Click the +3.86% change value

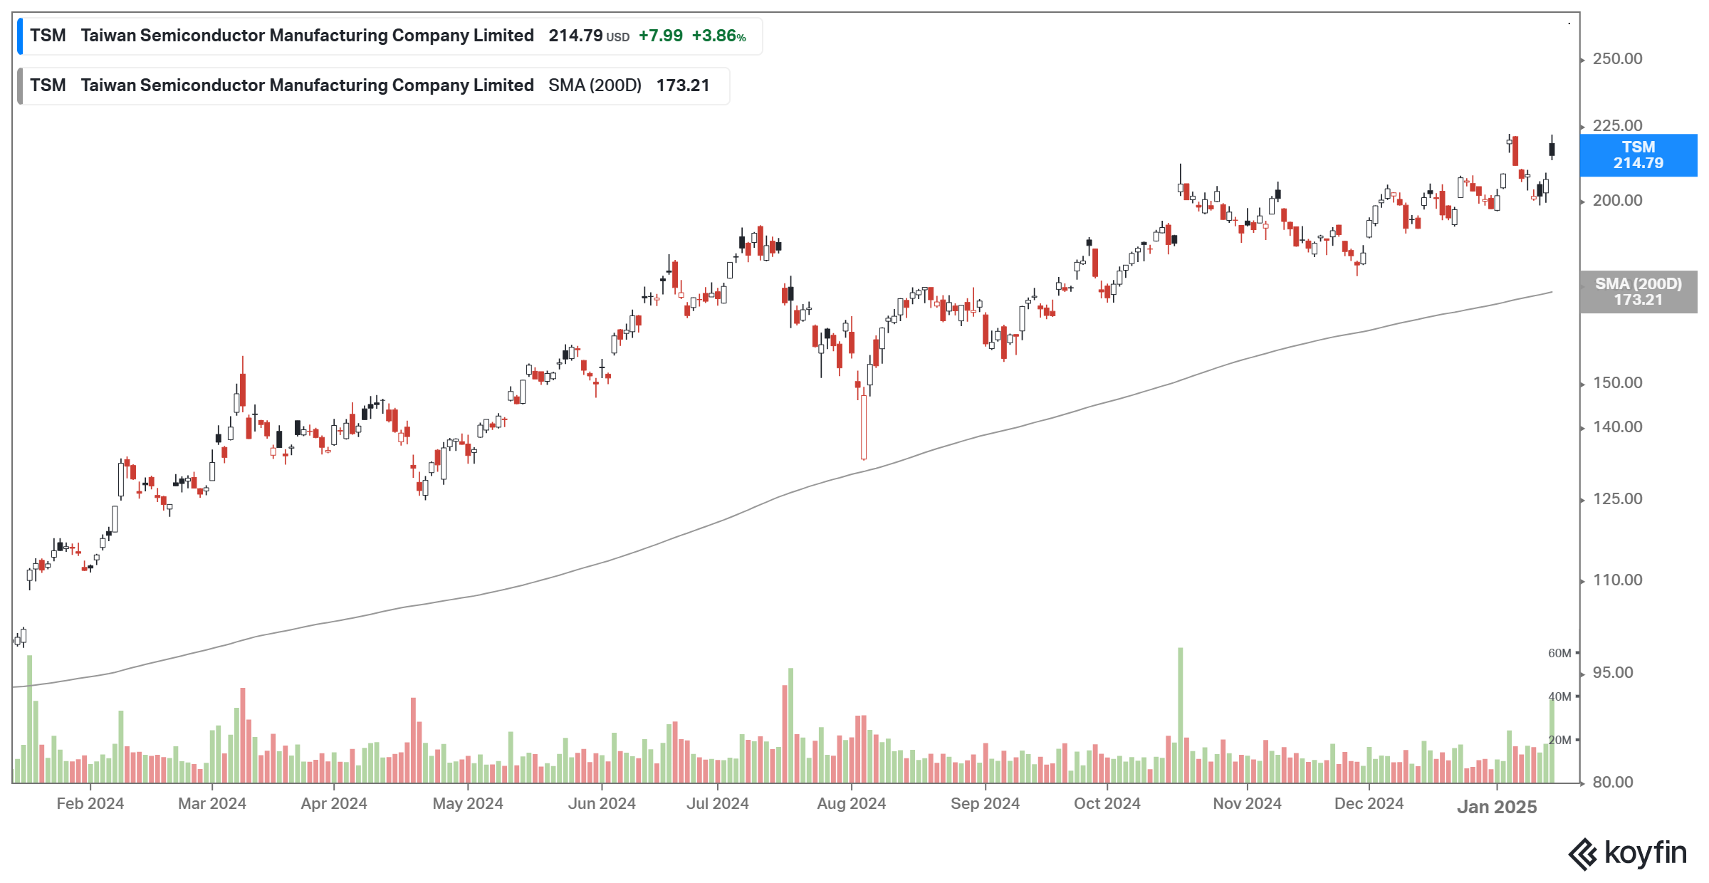point(718,36)
